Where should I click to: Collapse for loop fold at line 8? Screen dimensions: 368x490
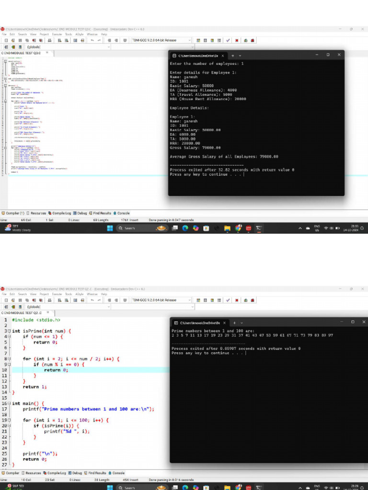(9, 359)
